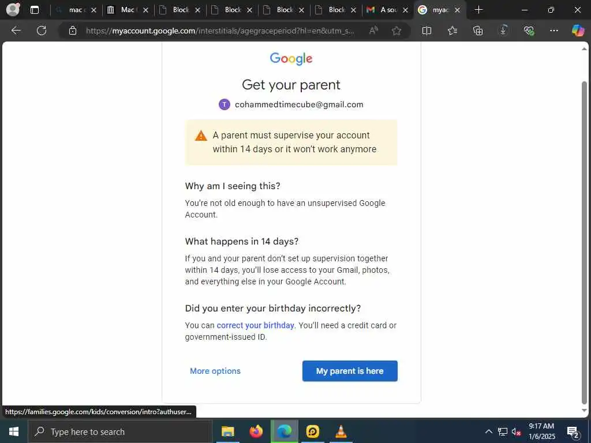Refresh the page with reload icon

pyautogui.click(x=42, y=31)
